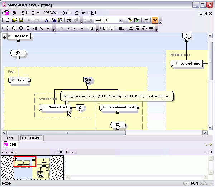Toggle the expander right of the SweetFruit node
The image size is (215, 187).
(x=71, y=107)
